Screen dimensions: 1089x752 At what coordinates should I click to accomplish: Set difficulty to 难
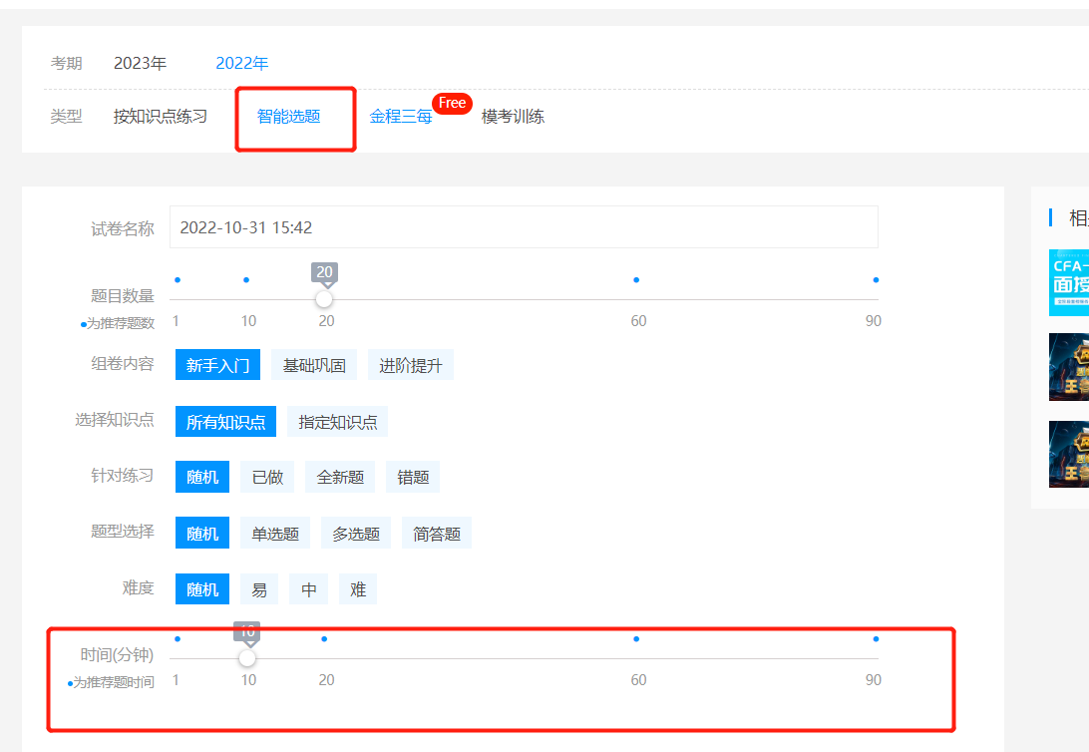[x=358, y=589]
